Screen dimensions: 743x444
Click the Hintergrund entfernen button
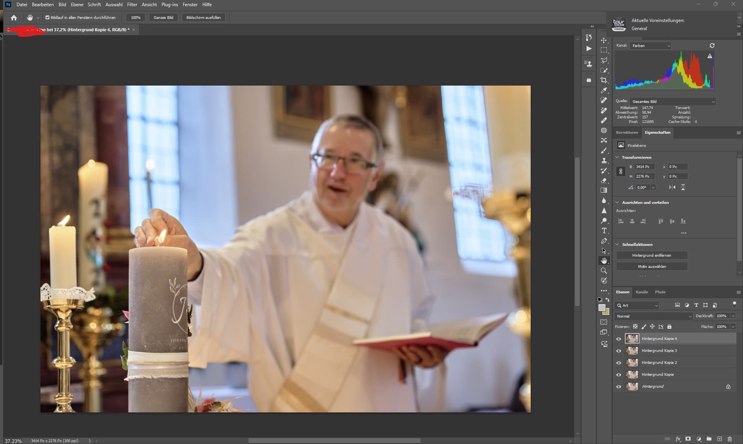[x=652, y=255]
